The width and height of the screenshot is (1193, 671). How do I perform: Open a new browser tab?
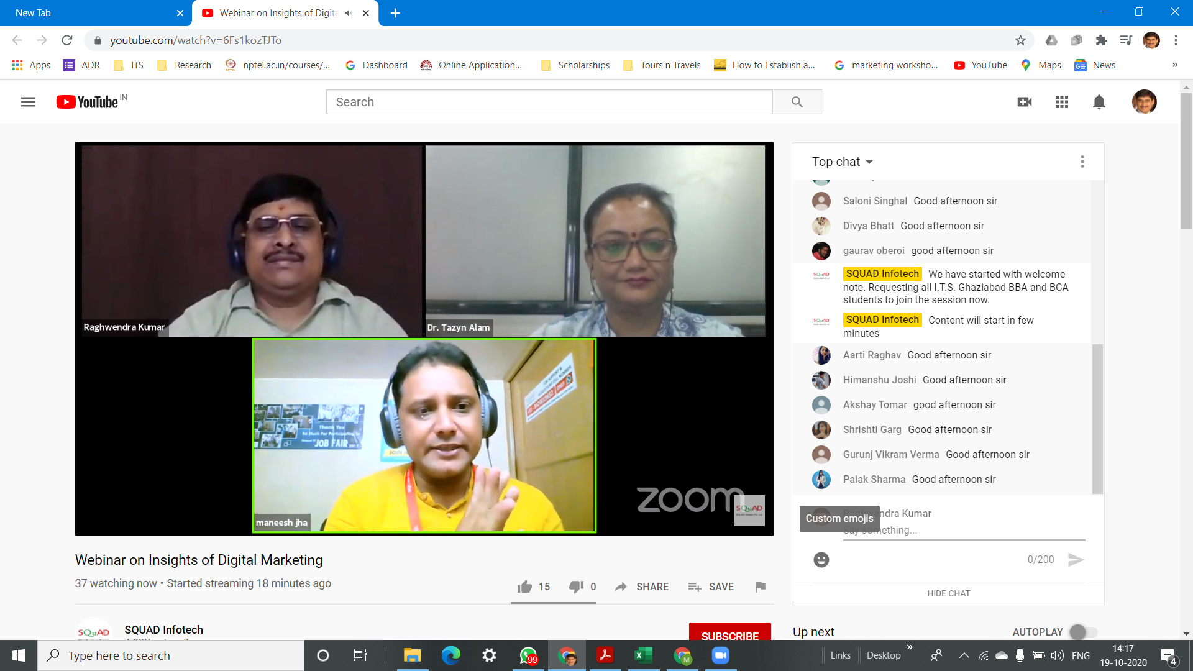point(395,13)
